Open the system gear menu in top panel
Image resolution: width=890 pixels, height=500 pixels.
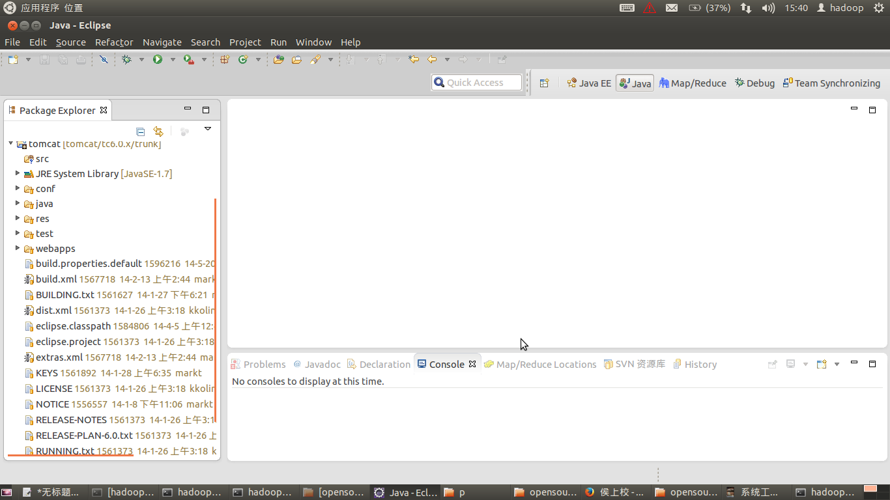[x=878, y=8]
